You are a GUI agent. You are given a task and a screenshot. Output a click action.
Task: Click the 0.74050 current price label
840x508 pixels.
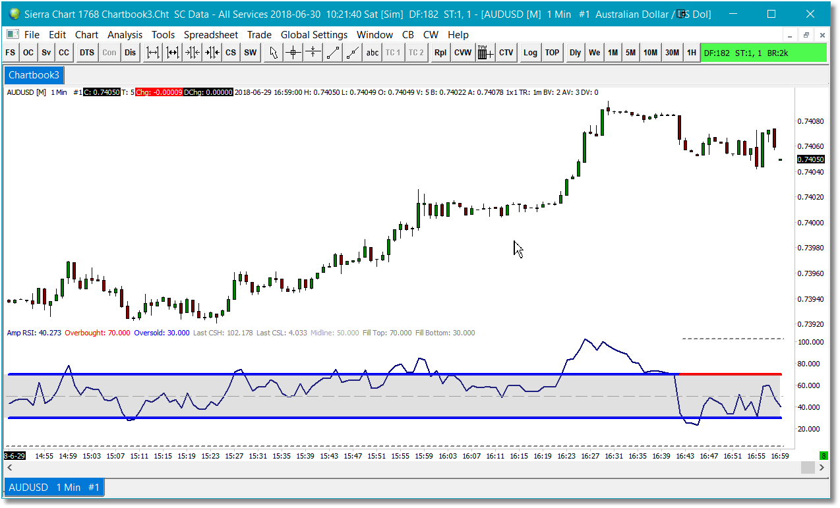click(x=810, y=159)
